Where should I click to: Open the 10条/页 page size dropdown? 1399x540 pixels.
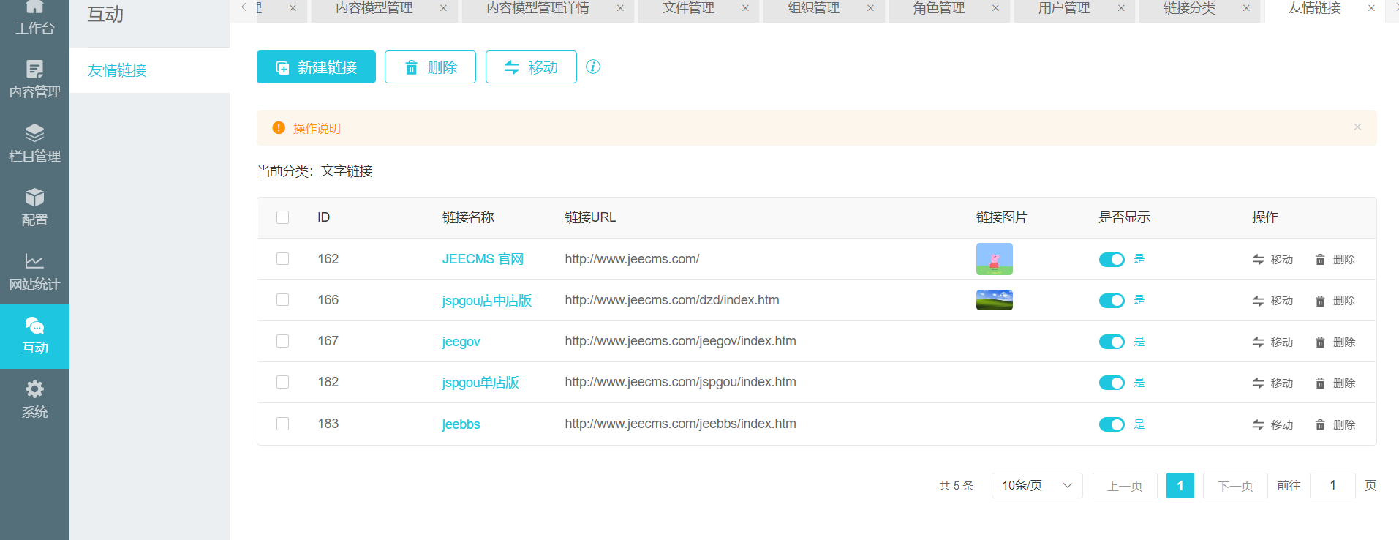(x=1036, y=486)
